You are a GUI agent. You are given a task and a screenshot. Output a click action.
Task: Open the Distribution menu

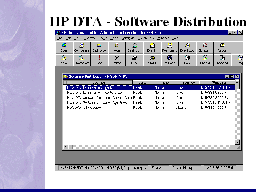click(x=146, y=38)
